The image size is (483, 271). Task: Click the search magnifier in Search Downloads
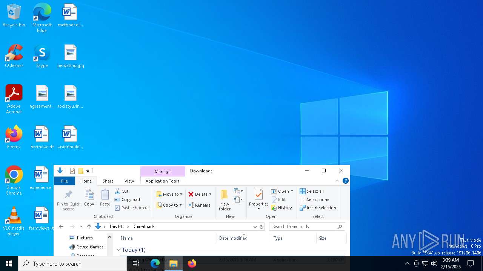[340, 227]
